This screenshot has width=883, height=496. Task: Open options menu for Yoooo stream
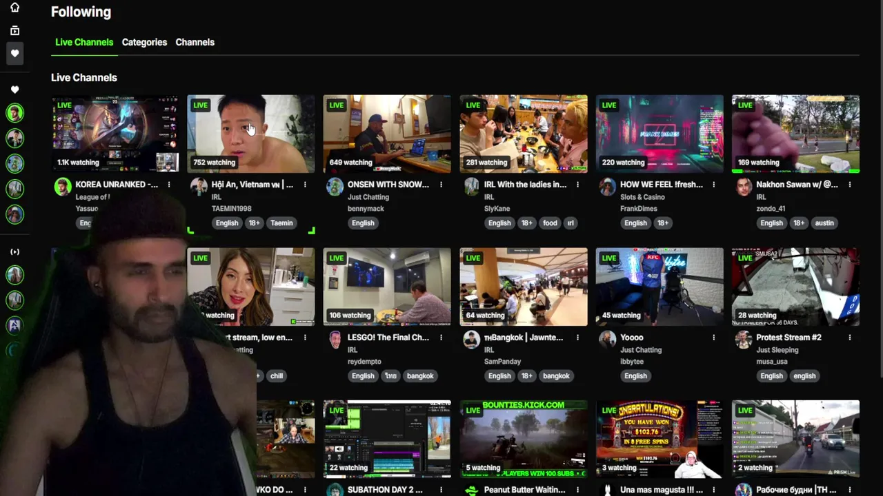[714, 338]
